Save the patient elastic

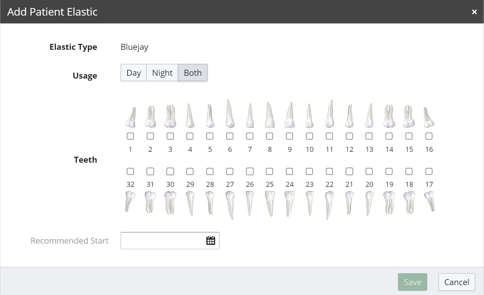pos(412,282)
